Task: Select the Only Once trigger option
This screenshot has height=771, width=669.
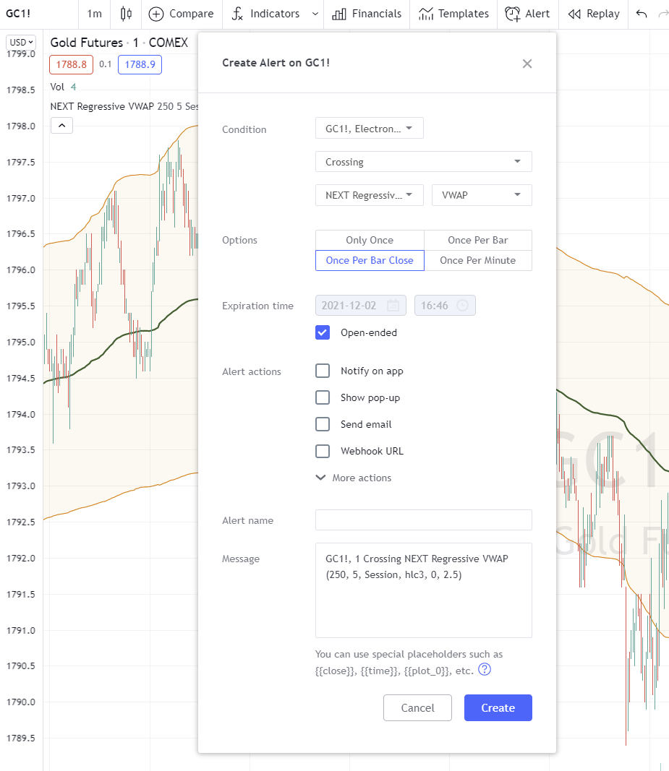Action: click(x=370, y=240)
